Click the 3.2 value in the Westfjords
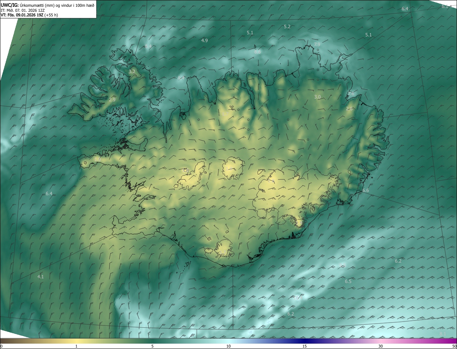Viewport: 457px width, 349px height. pyautogui.click(x=132, y=72)
